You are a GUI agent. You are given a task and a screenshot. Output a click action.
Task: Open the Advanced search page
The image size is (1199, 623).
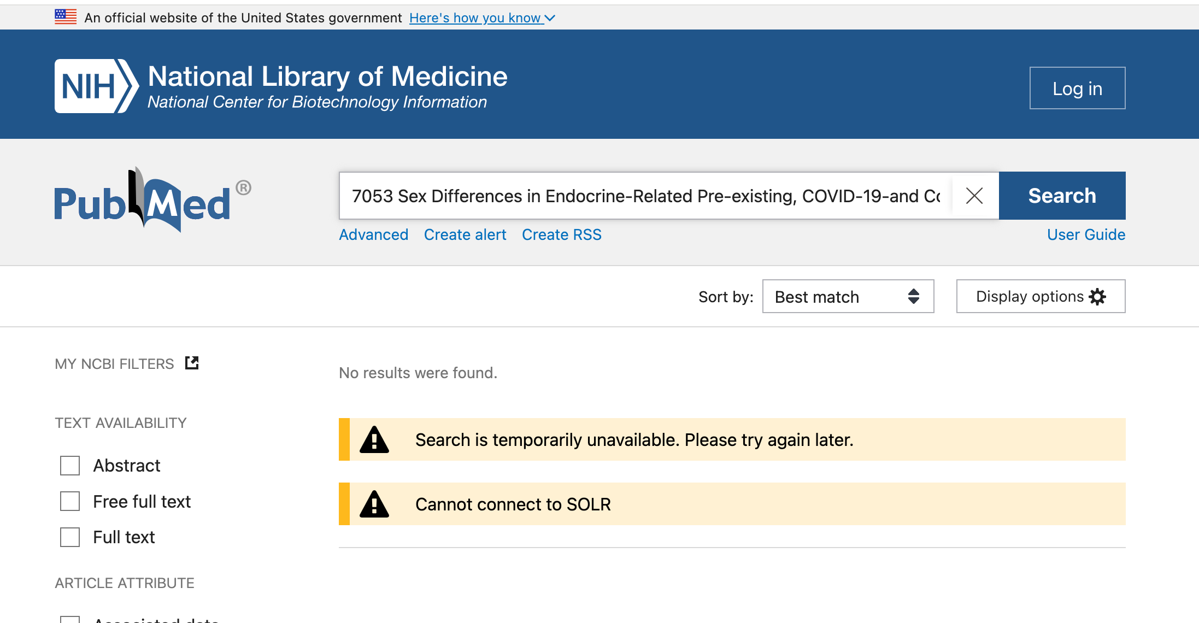pyautogui.click(x=374, y=234)
